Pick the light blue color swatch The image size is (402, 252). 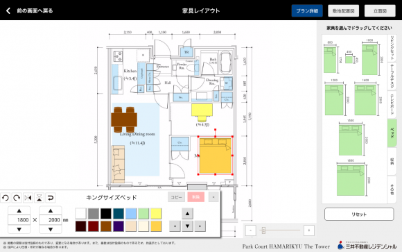click(131, 214)
